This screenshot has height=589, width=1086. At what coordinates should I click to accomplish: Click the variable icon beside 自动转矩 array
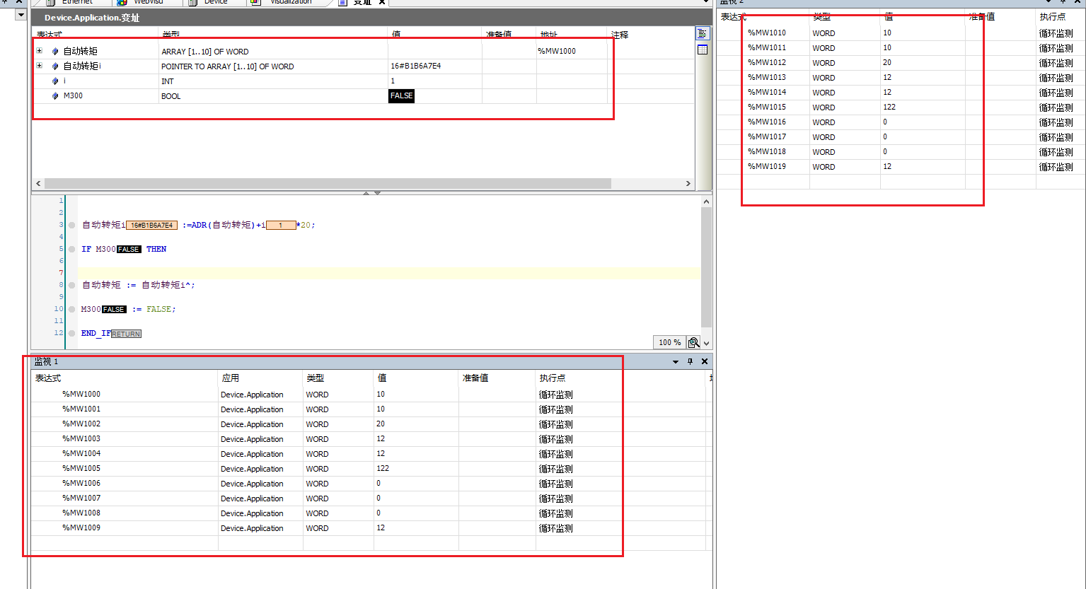56,52
